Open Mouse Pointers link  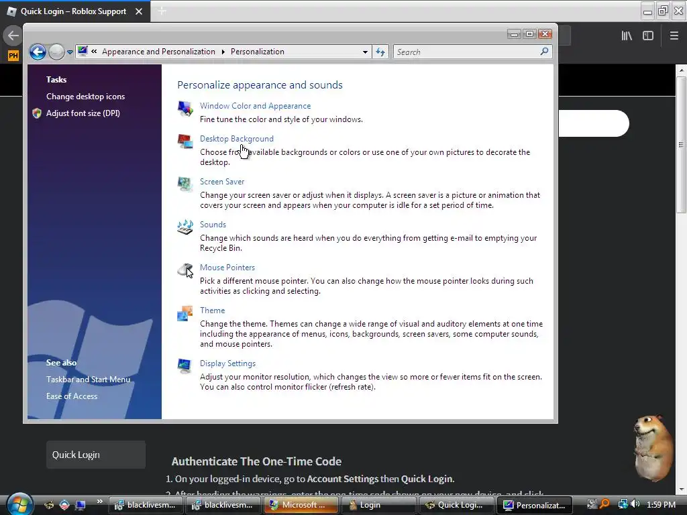[x=227, y=268]
